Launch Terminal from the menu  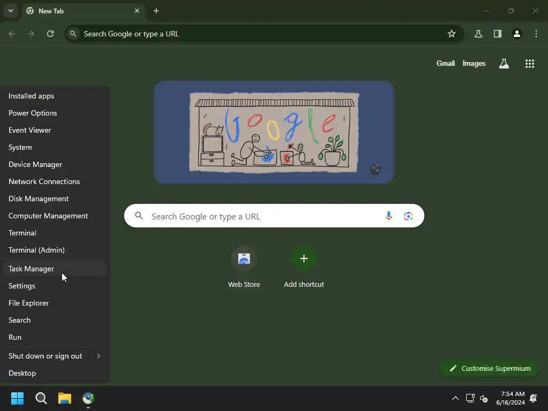55,233
